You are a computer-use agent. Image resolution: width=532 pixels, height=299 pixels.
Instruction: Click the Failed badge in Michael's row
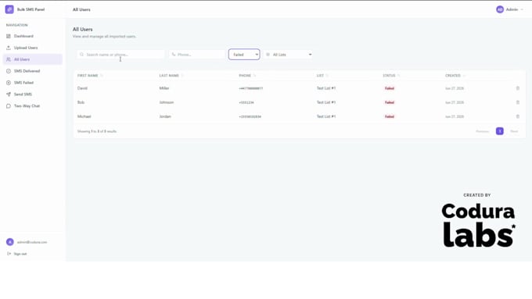[x=390, y=116]
